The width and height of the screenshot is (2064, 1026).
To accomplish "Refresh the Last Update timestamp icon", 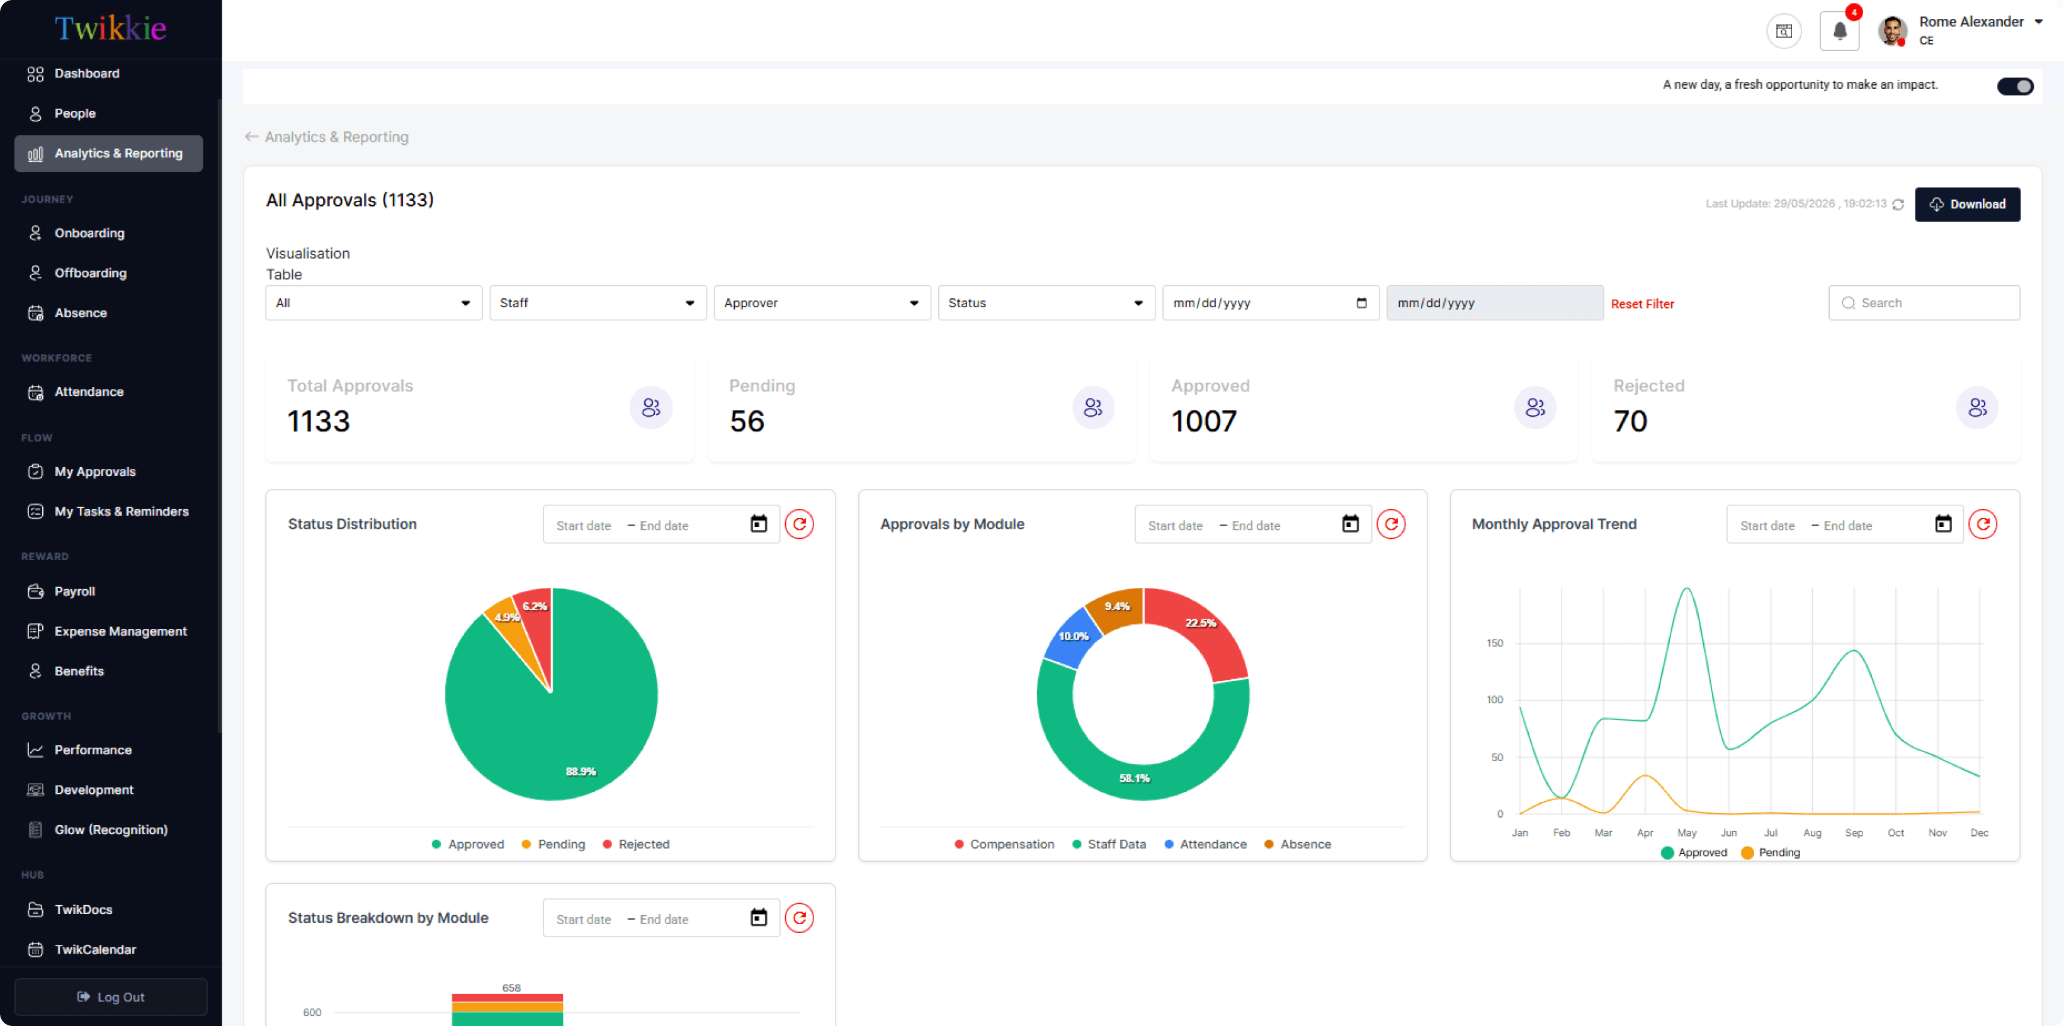I will click(x=1897, y=204).
